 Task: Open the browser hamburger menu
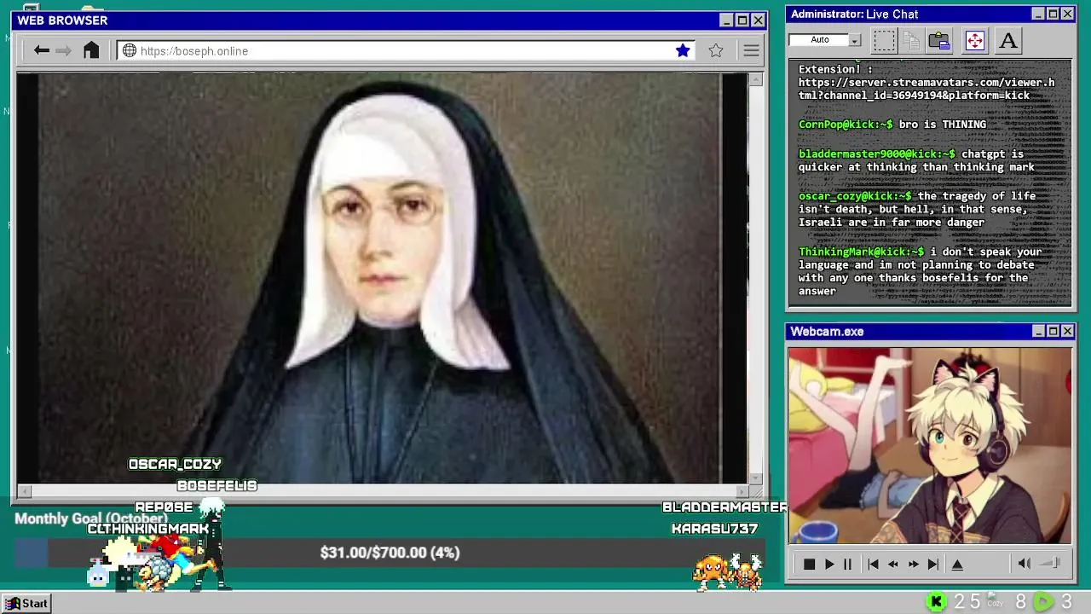[751, 50]
